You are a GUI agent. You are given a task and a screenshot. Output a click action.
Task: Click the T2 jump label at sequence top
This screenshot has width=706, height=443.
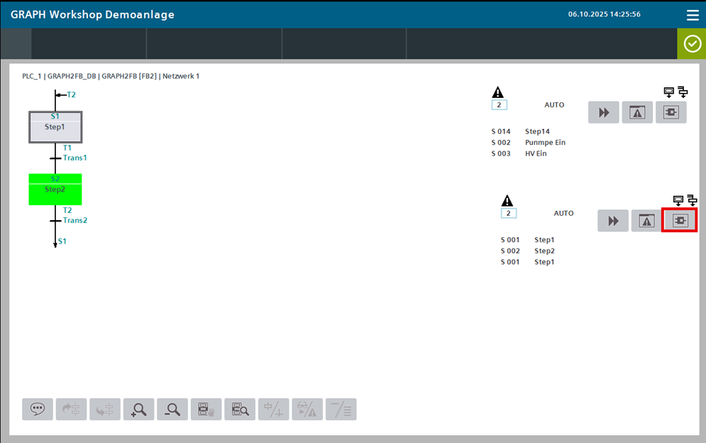(71, 94)
